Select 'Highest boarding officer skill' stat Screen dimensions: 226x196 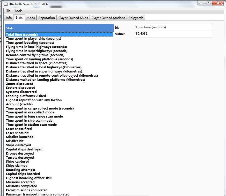click(59, 178)
